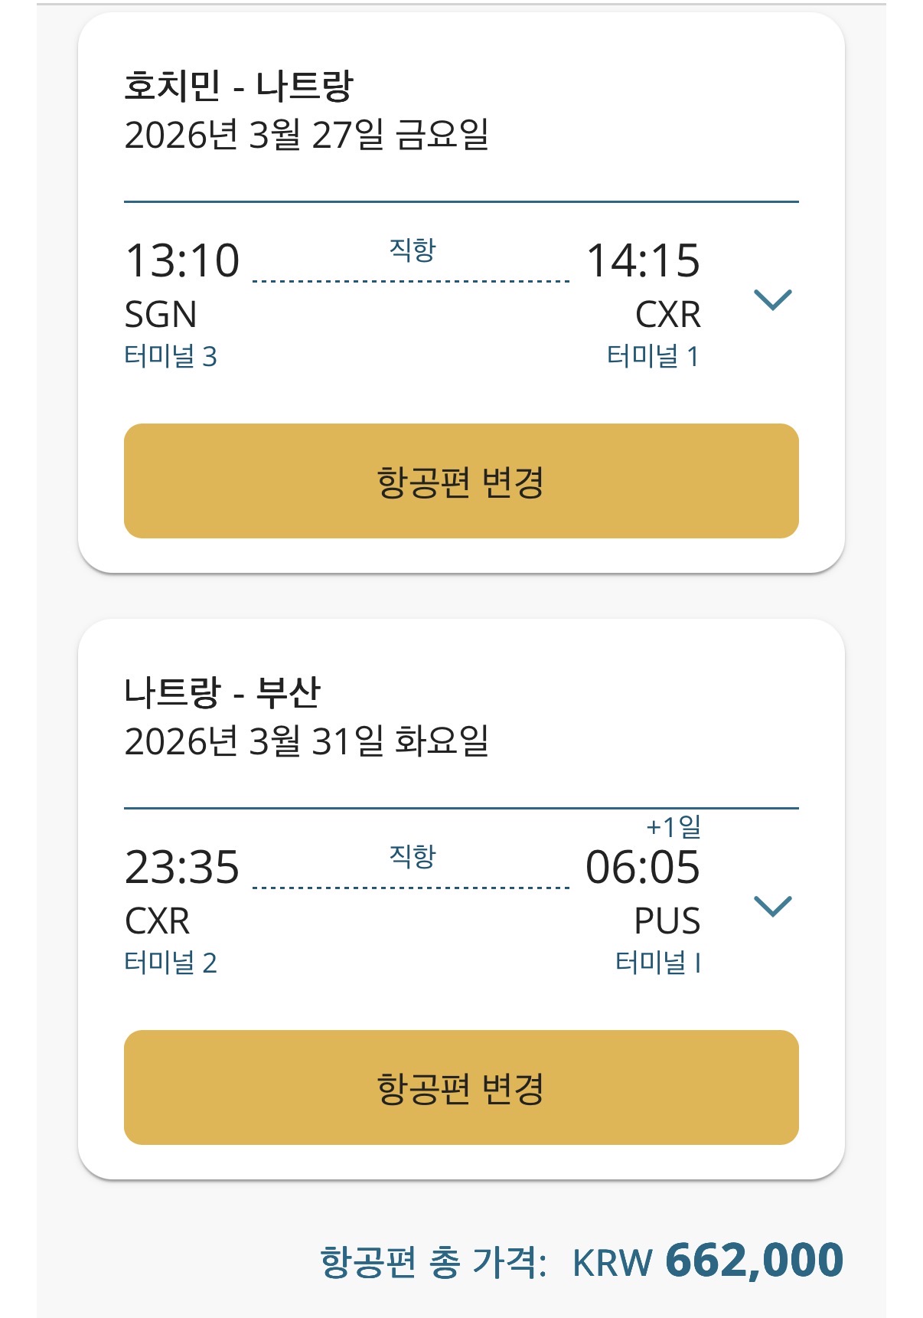Tap the 터미널 1 link under CXR arrival

point(652,356)
